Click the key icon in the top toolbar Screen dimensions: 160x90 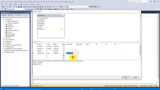pos(67,7)
